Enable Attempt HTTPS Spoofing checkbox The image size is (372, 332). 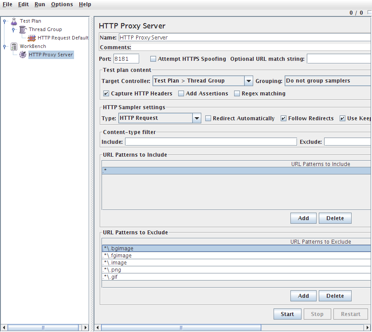153,59
